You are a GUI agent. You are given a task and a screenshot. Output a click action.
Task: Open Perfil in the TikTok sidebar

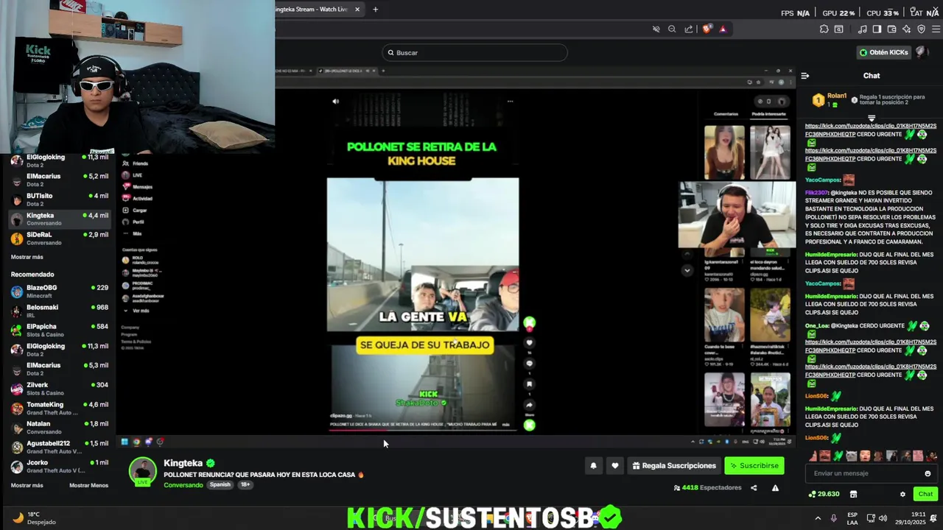coord(134,222)
